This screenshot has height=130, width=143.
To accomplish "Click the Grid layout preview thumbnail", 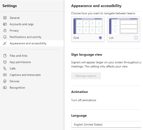I will tap(88, 26).
